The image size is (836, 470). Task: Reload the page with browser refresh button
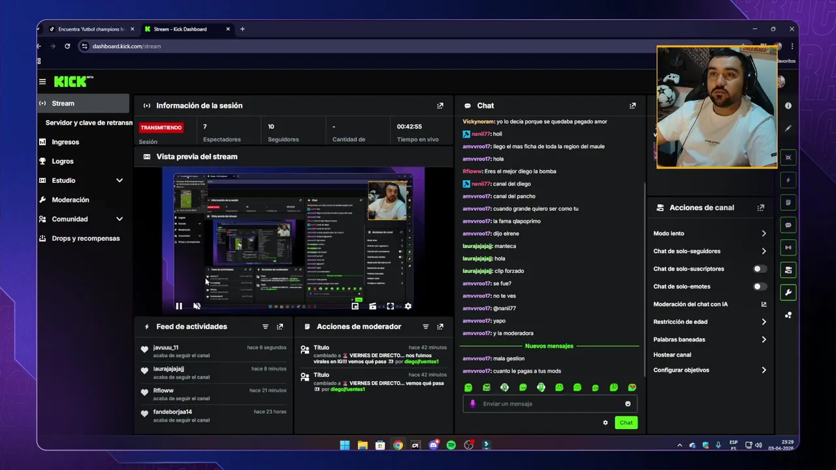click(67, 46)
